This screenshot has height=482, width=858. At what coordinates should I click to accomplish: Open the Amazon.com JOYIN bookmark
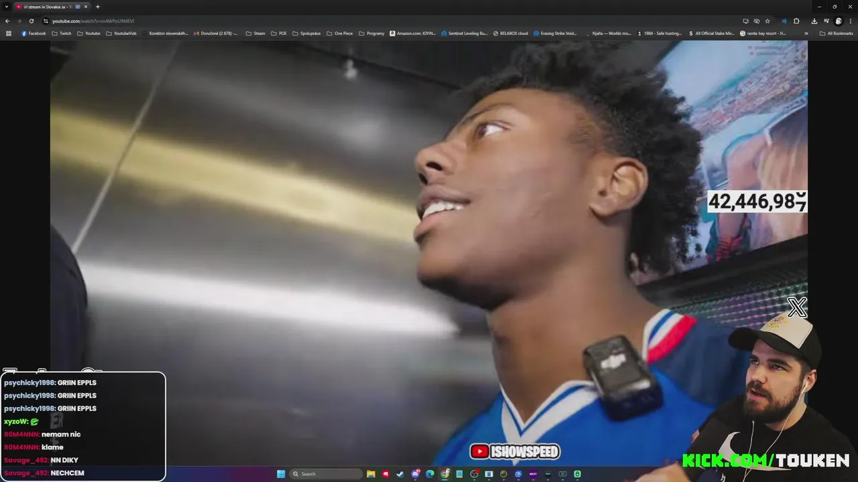[413, 33]
